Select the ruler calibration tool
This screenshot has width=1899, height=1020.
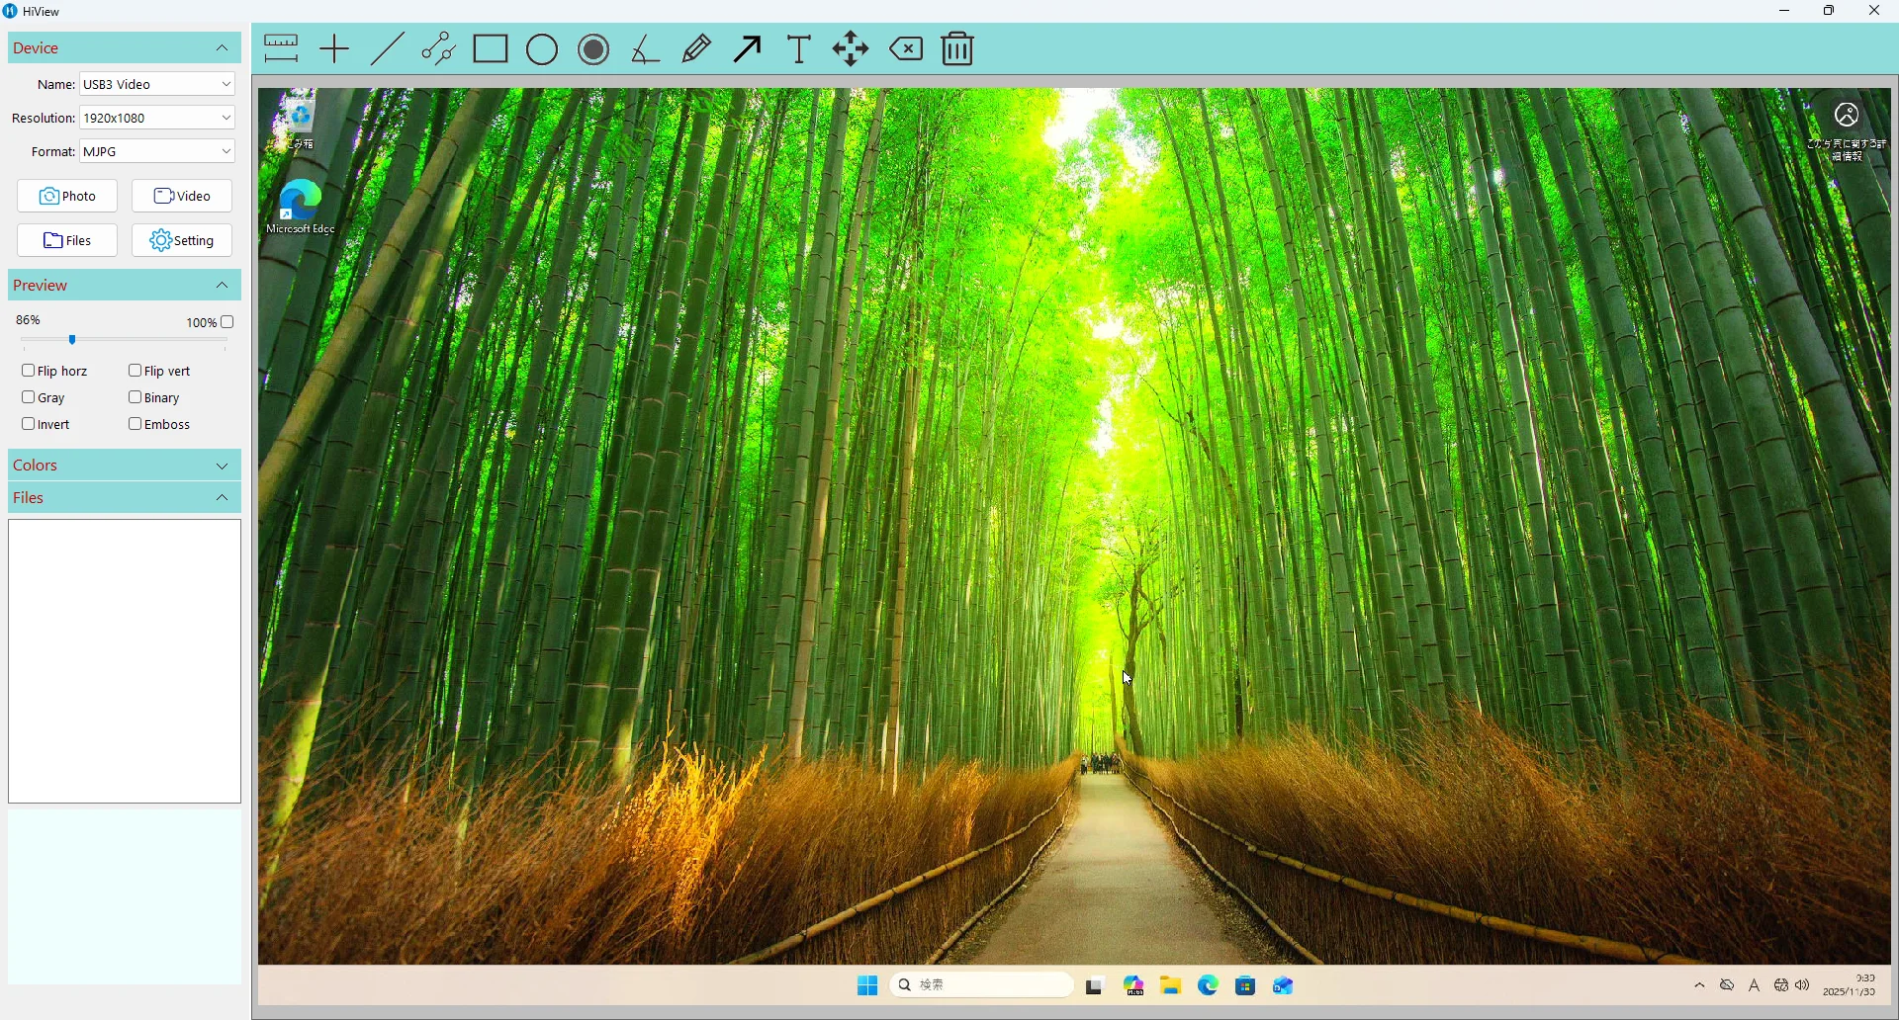coord(282,48)
